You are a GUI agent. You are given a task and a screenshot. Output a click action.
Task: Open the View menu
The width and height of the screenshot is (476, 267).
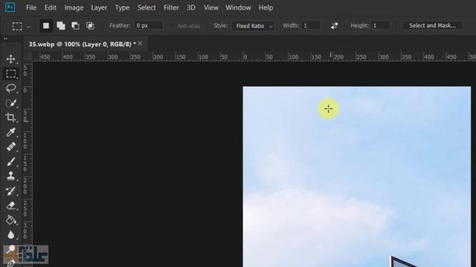tap(211, 7)
